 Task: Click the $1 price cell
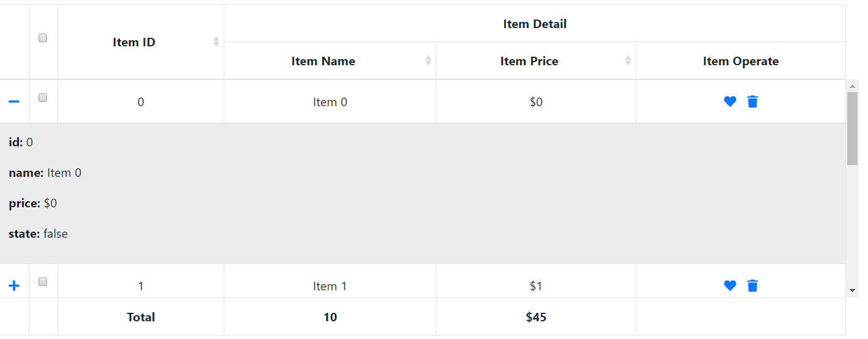(536, 286)
